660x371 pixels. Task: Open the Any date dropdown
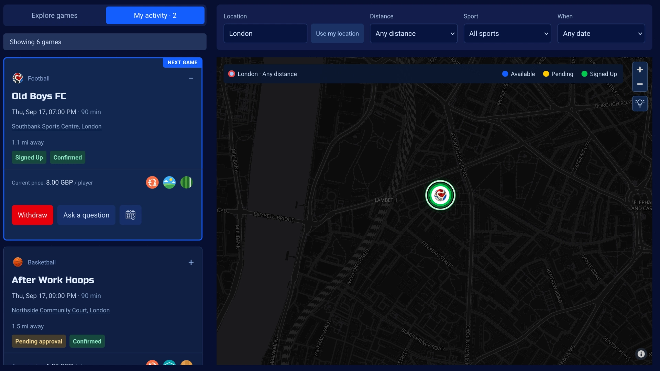[x=601, y=33]
